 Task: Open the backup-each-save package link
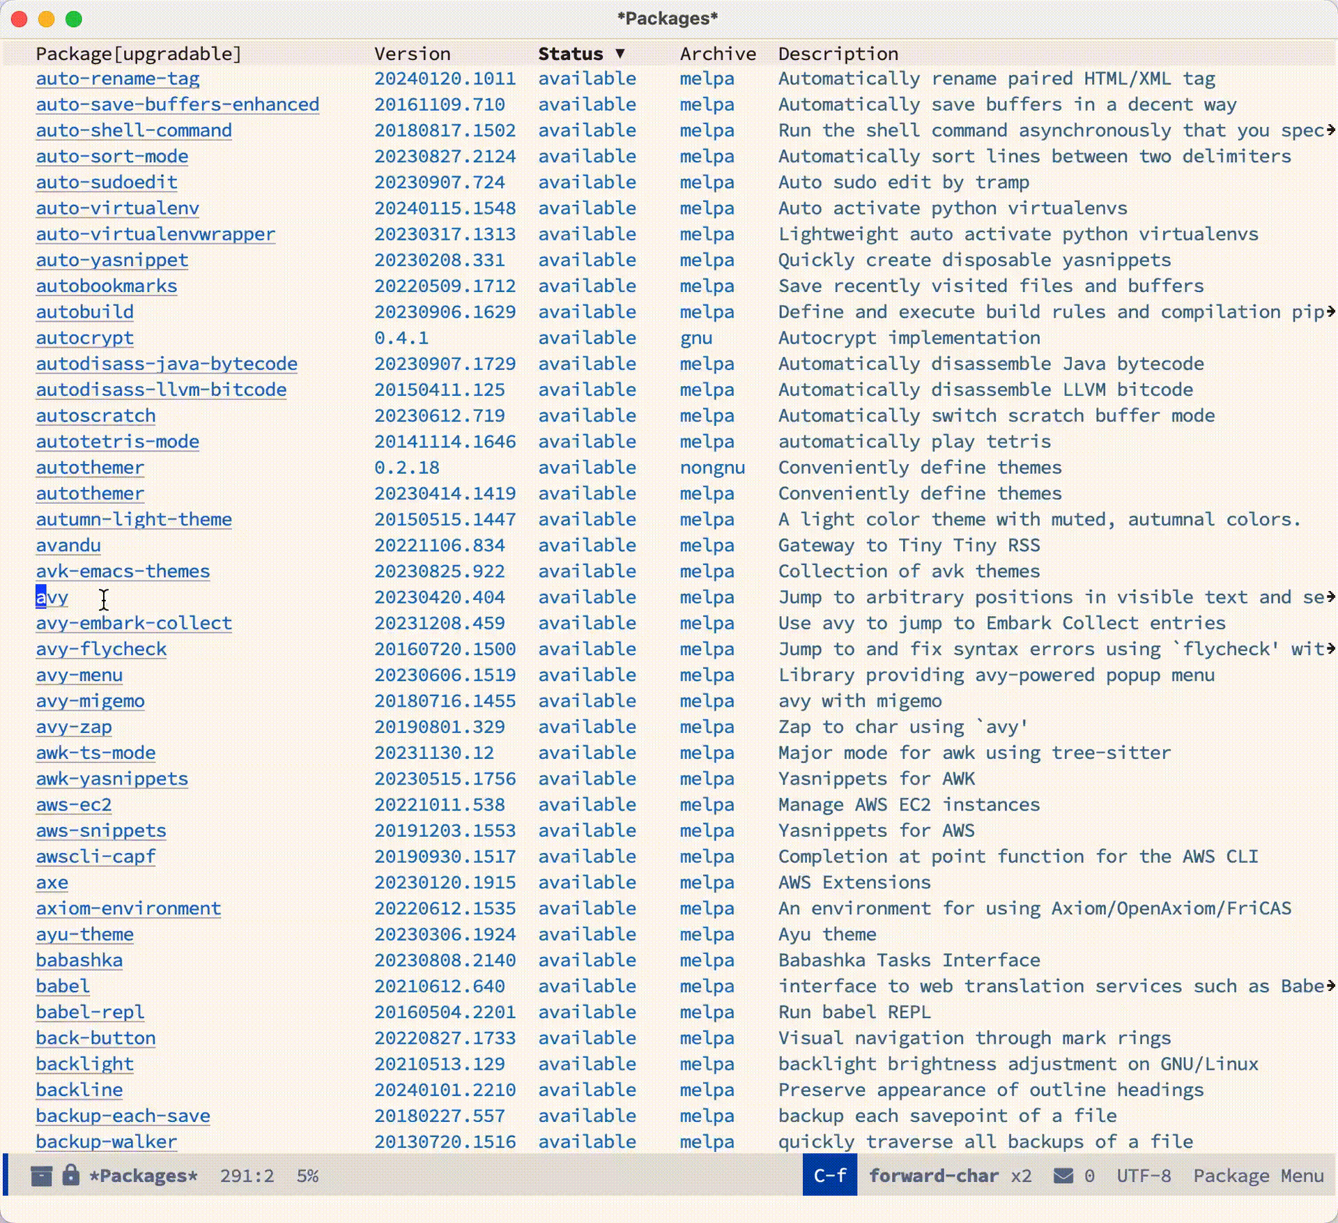tap(123, 1116)
